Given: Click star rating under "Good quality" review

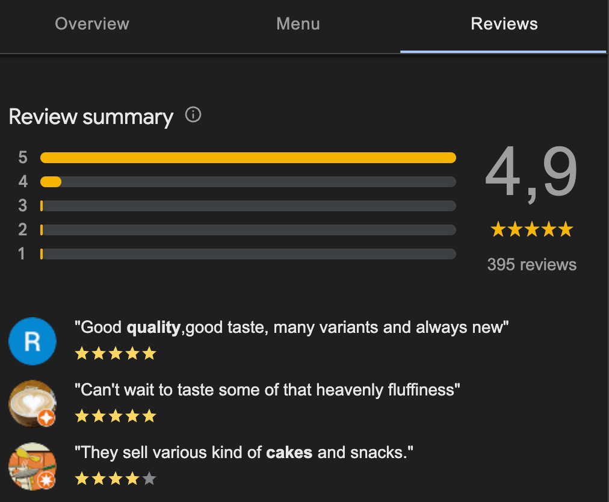Looking at the screenshot, I should (115, 353).
